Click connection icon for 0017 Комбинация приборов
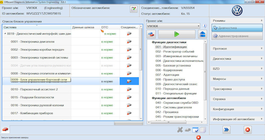This screenshot has height=140, width=265. [129, 113]
